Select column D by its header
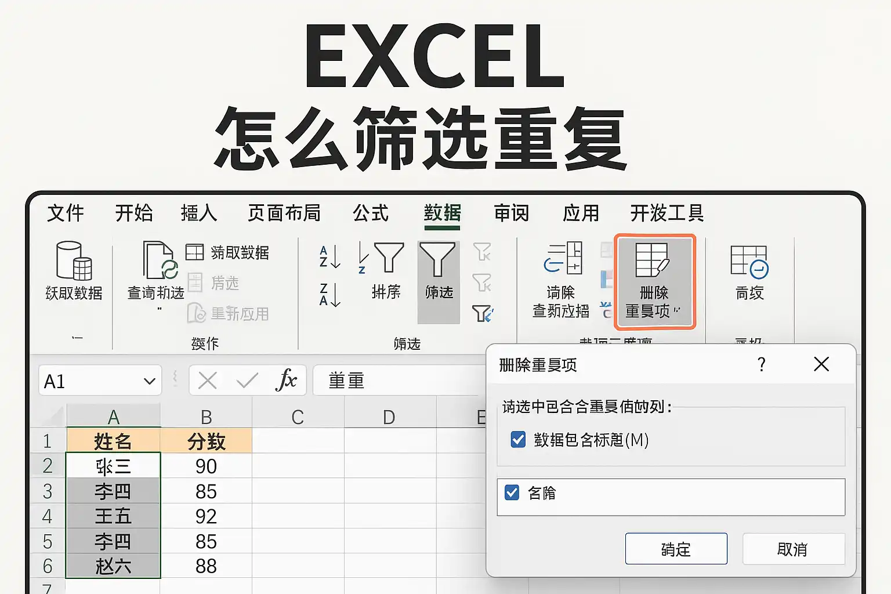Viewport: 891px width, 594px height. (x=389, y=416)
